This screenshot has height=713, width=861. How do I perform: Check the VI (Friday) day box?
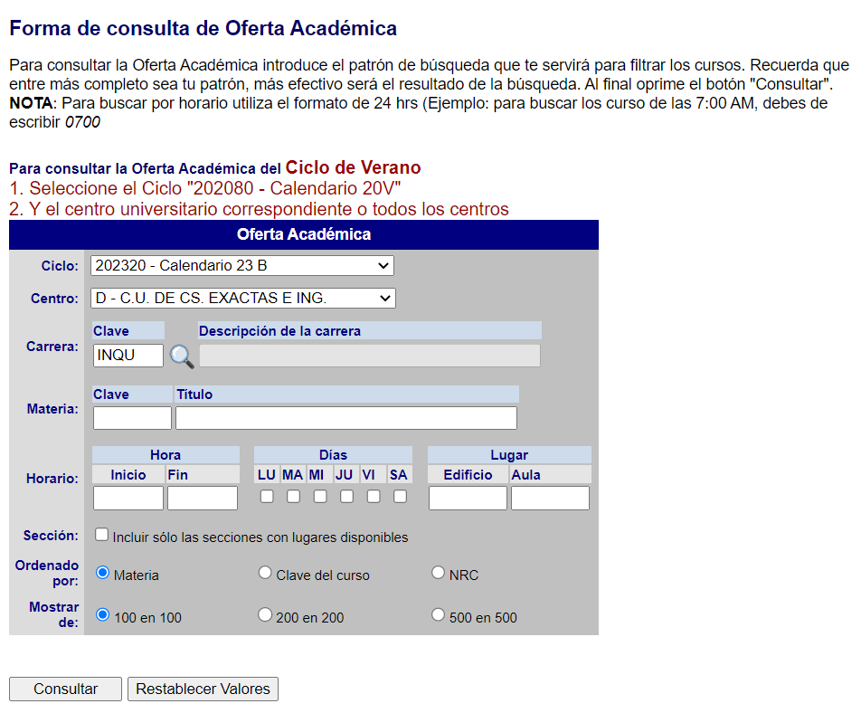tap(374, 497)
